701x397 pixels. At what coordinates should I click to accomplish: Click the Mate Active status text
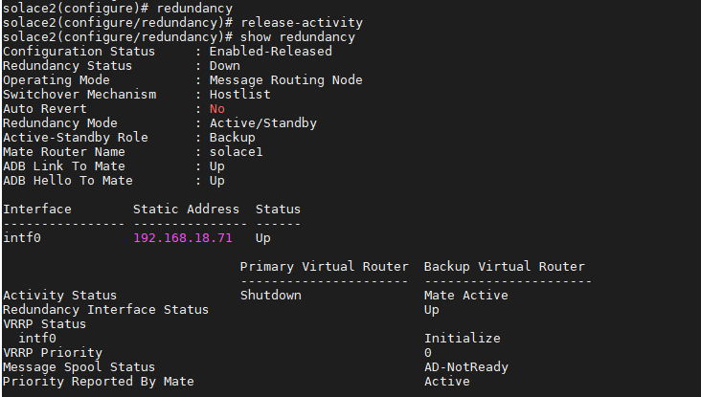click(x=465, y=295)
